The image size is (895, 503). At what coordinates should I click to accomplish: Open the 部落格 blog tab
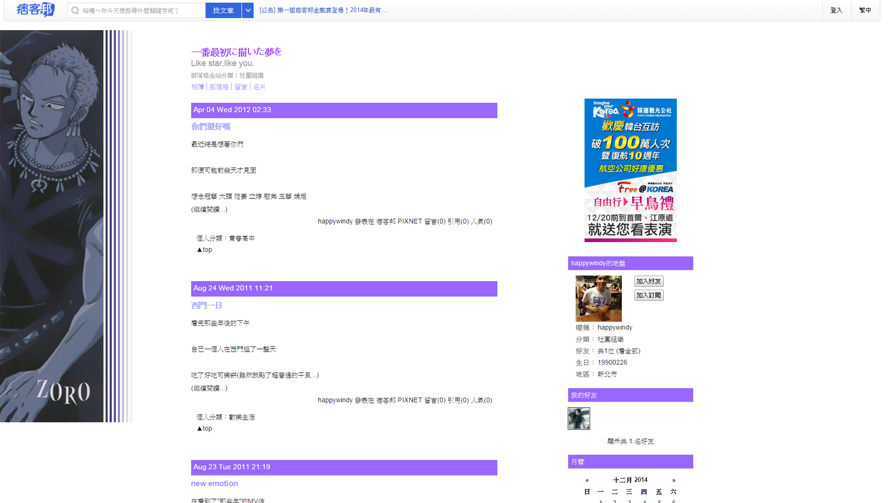(219, 87)
